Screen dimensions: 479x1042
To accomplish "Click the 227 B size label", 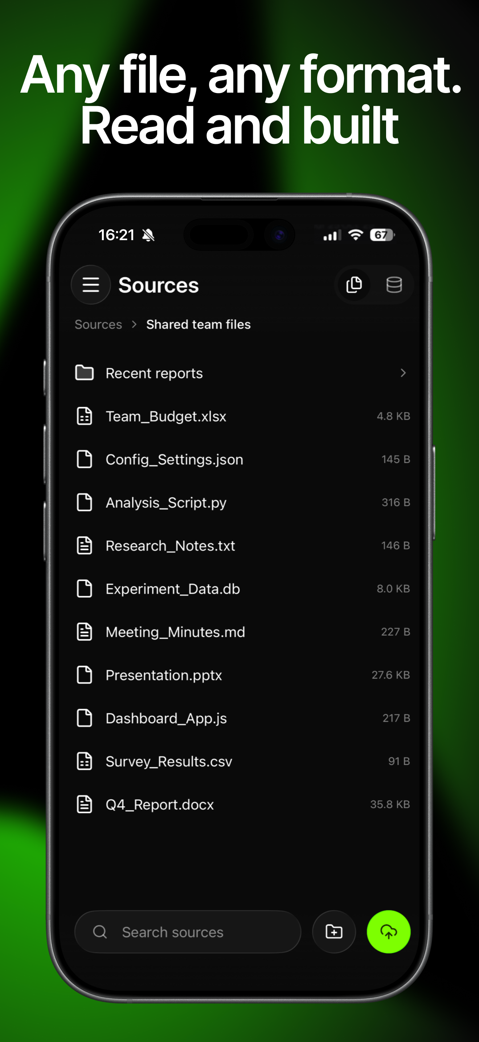I will click(396, 632).
